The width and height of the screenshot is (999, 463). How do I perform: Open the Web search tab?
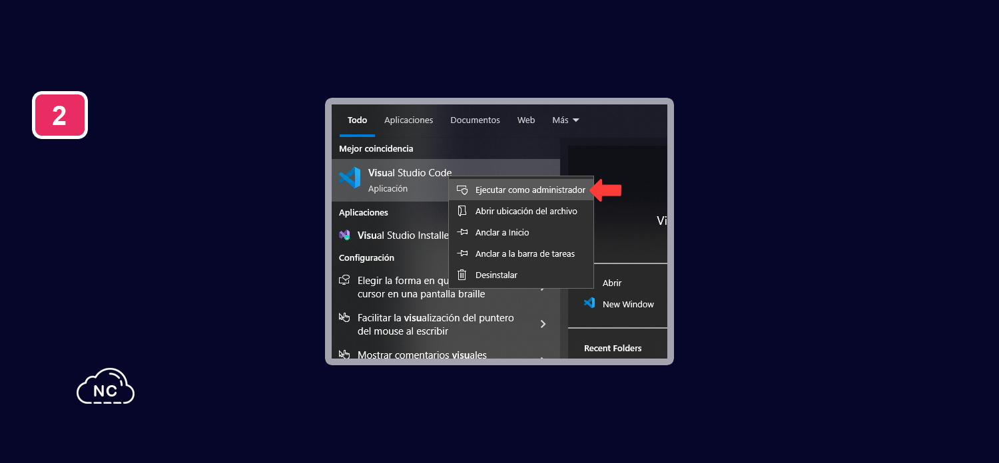526,120
